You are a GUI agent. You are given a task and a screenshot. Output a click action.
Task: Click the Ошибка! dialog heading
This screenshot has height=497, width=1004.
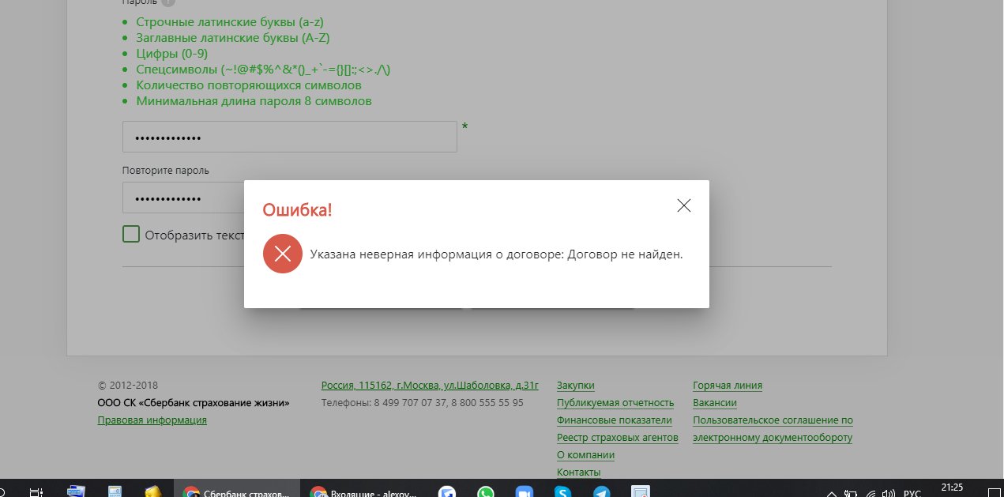tap(297, 210)
